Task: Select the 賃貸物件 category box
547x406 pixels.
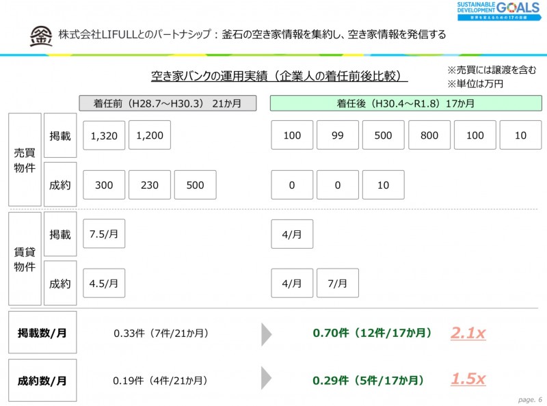Action: click(25, 259)
